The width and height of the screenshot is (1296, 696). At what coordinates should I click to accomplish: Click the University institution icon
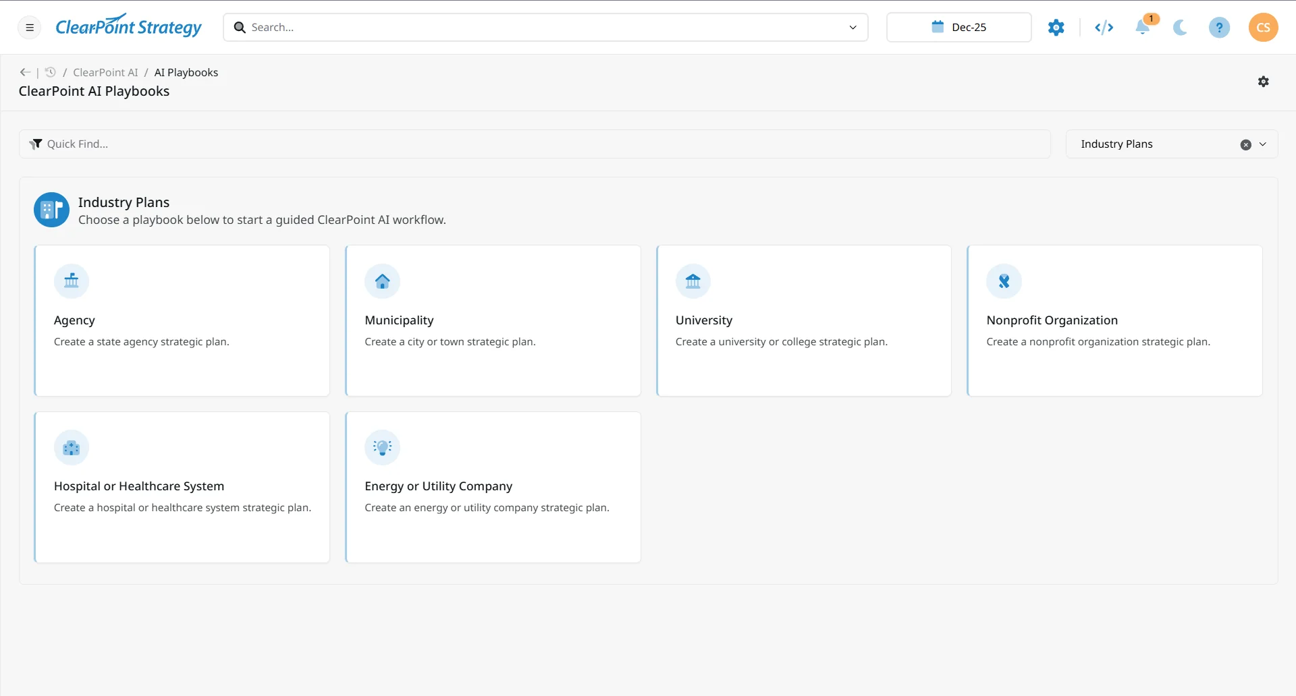pyautogui.click(x=693, y=281)
